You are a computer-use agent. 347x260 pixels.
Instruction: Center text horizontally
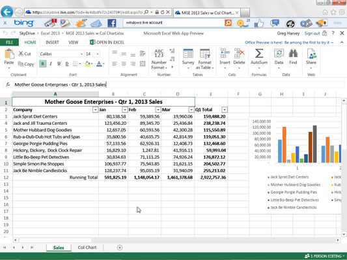pos(124,64)
